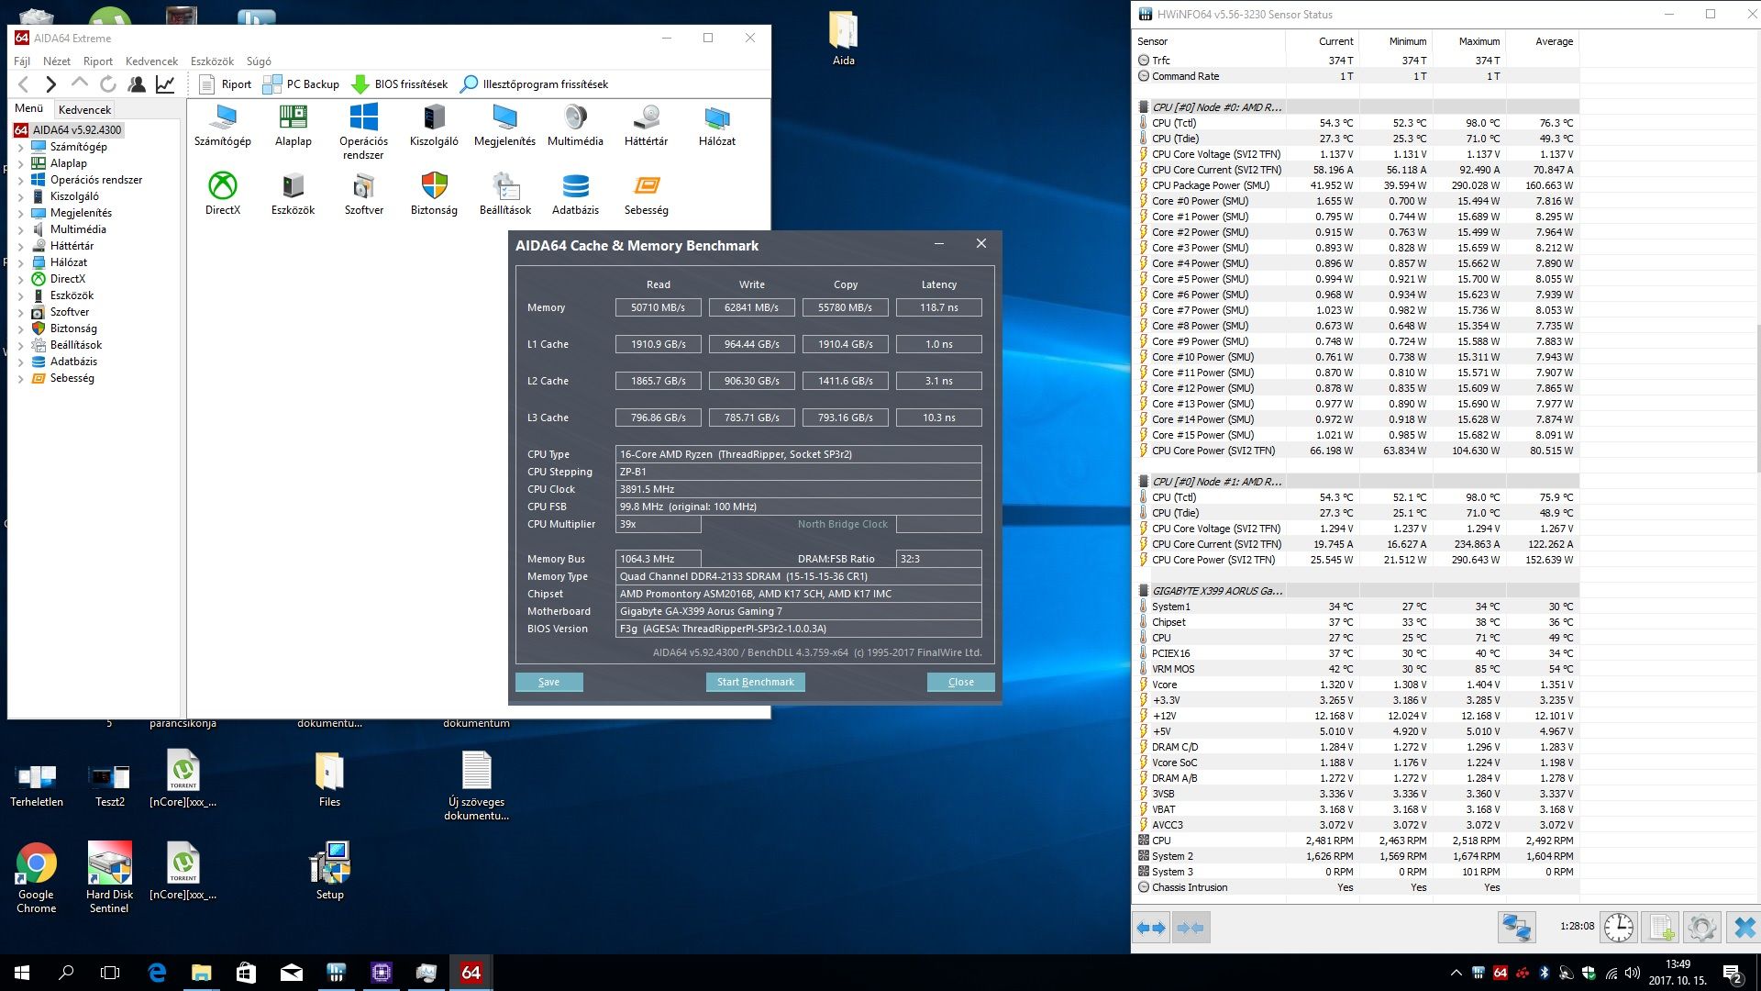Screen dimensions: 1761x991
Task: Click the graph chart toolbar icon in AIDA64
Action: (x=165, y=84)
